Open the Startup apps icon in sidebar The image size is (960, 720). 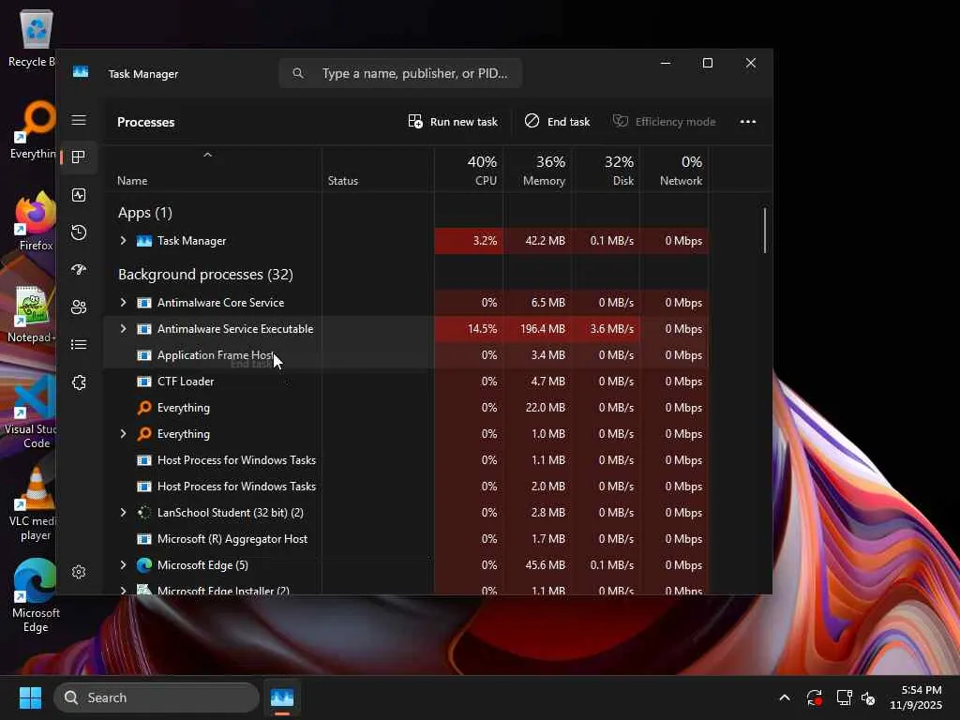point(79,269)
